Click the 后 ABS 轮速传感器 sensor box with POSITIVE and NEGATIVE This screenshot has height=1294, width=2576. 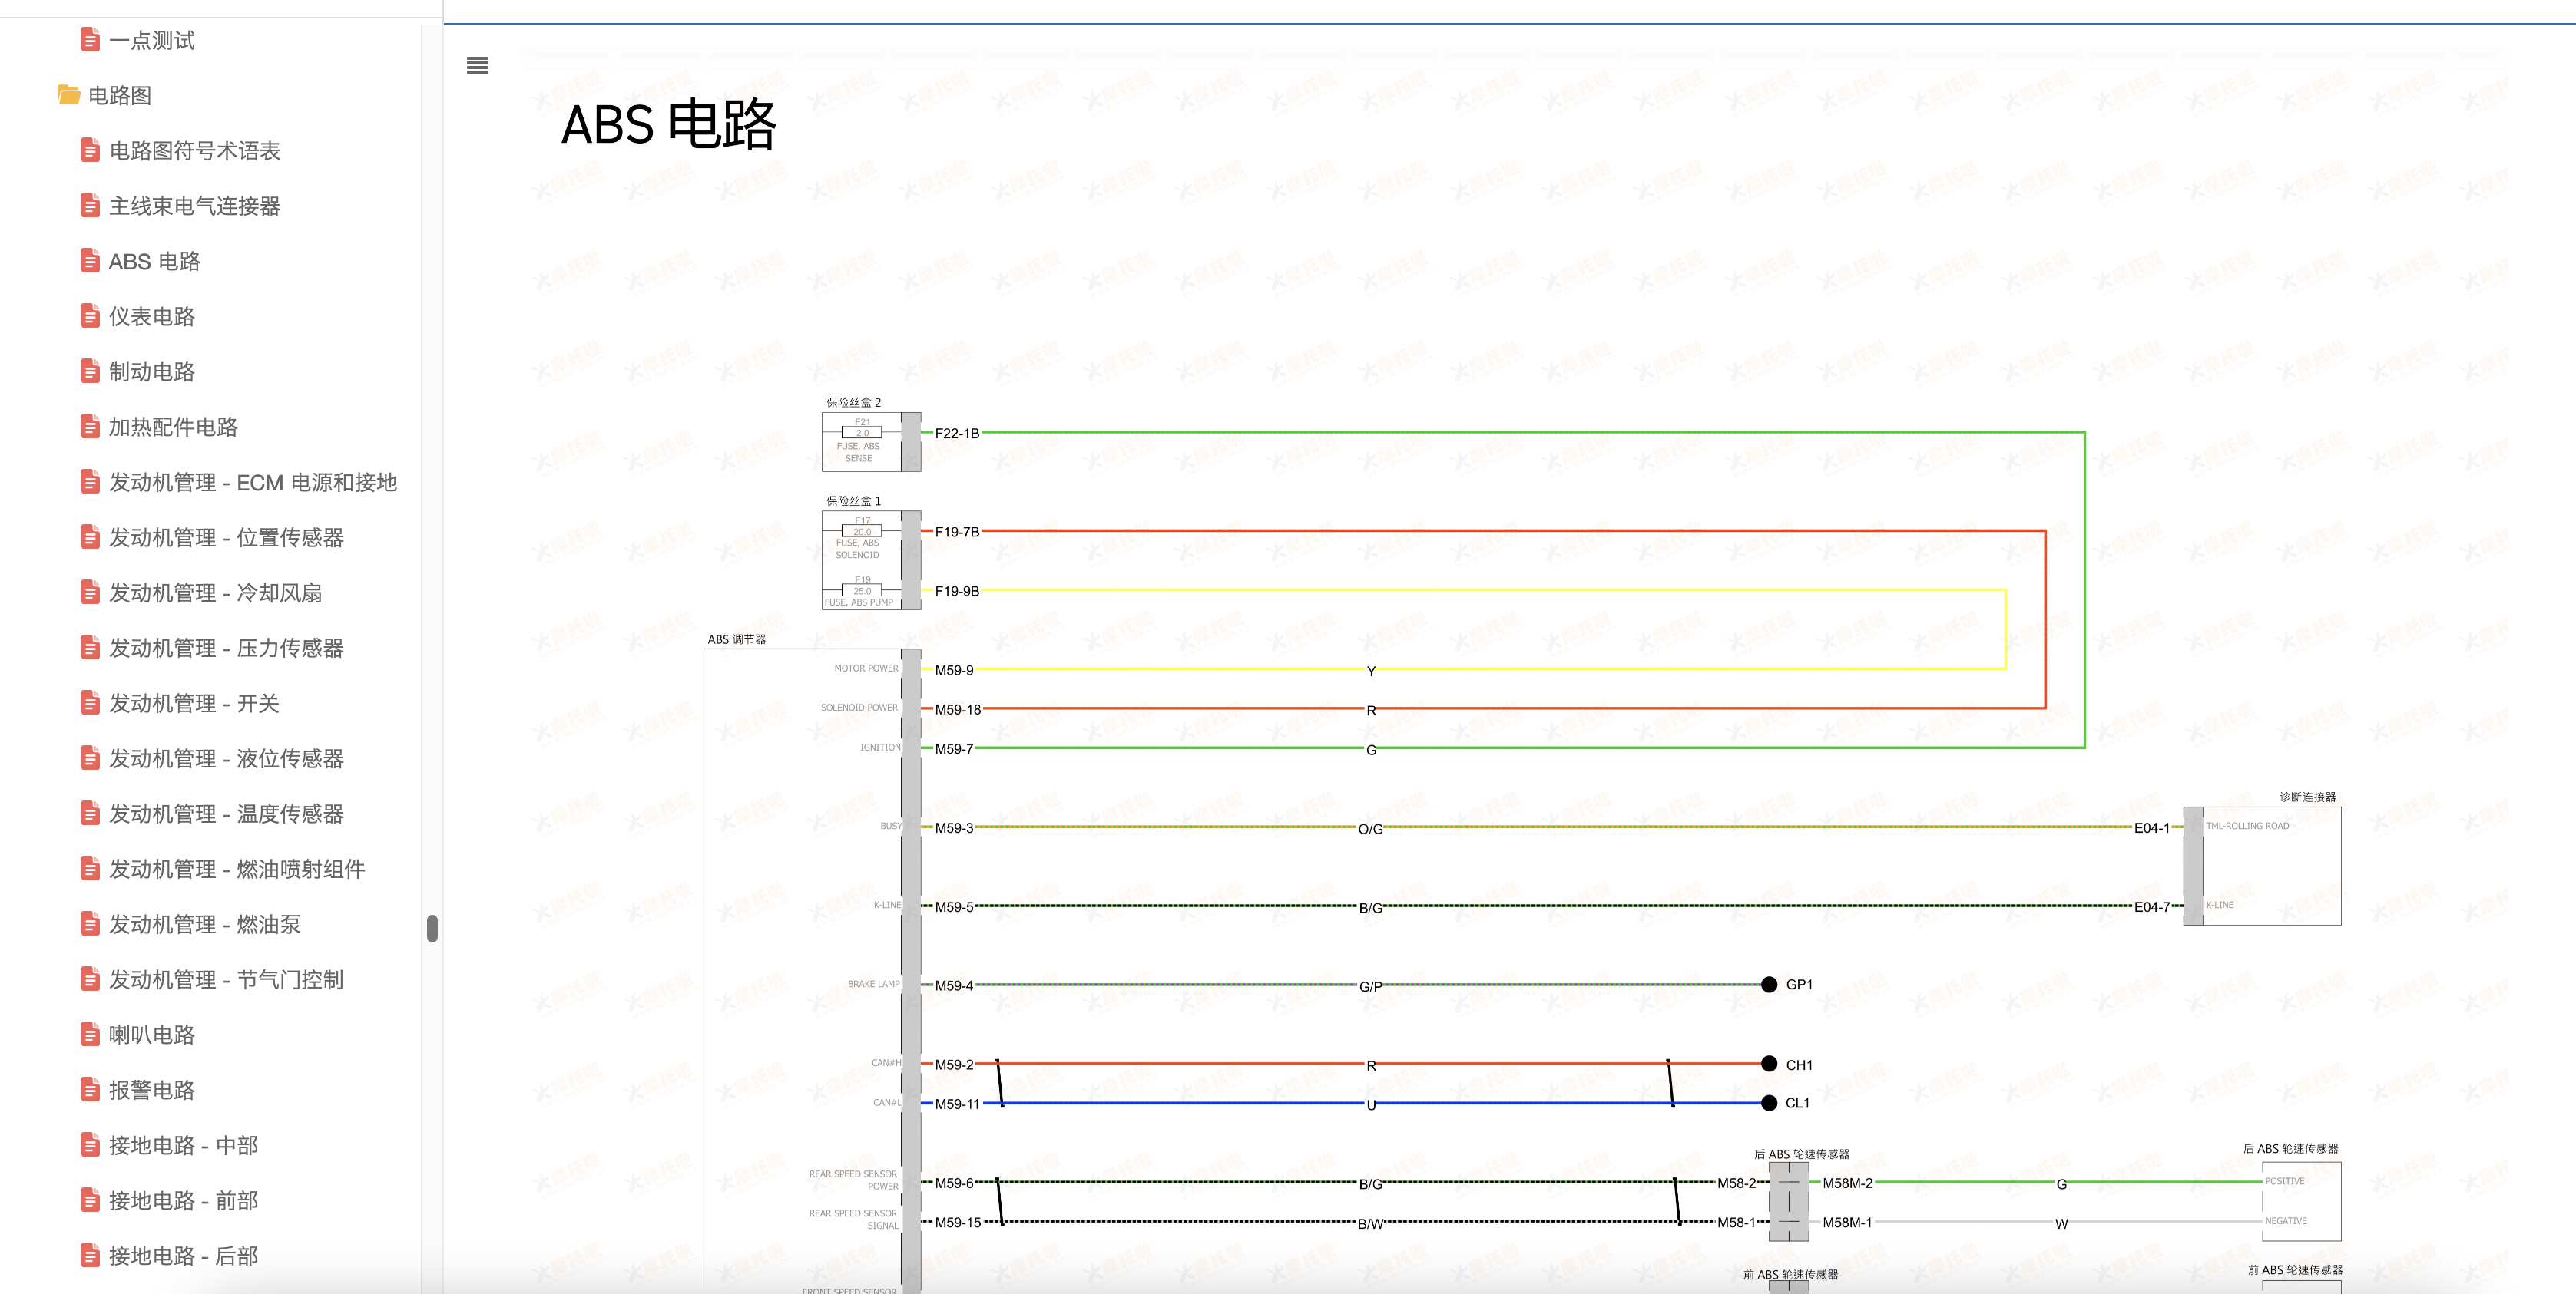tap(2301, 1202)
